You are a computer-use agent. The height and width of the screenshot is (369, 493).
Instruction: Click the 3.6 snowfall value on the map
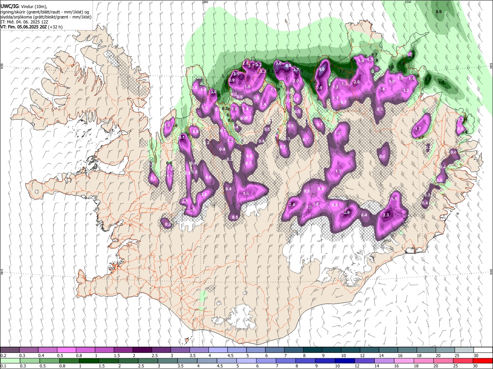(x=278, y=63)
